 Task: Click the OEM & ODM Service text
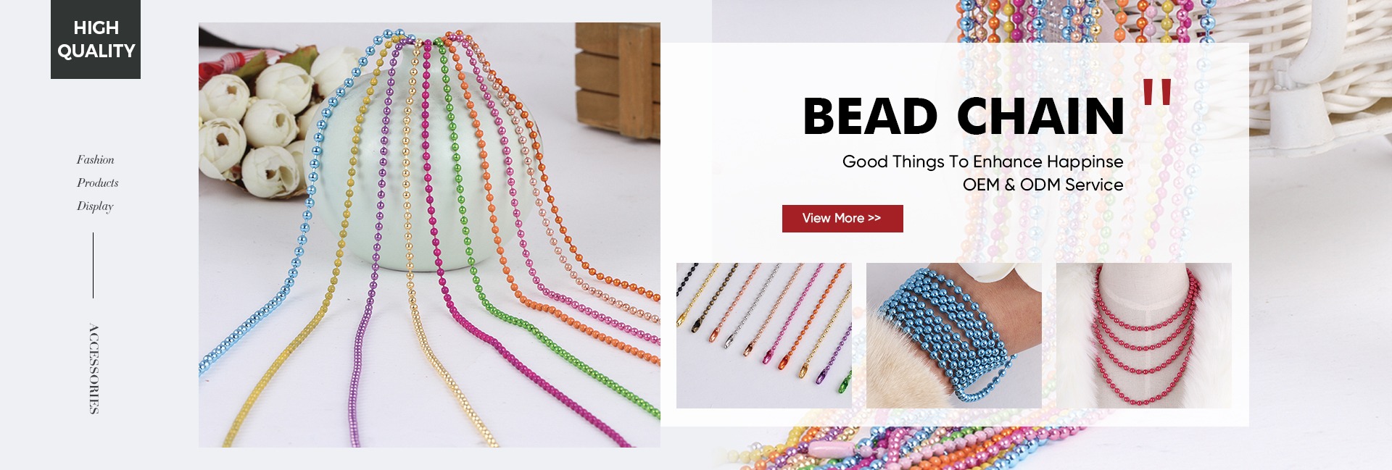tap(1043, 185)
